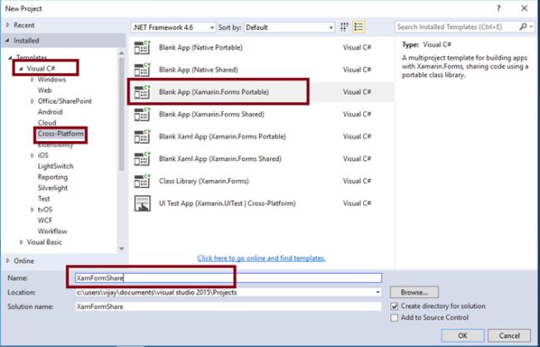Toggle Create directory for solution checkbox
This screenshot has width=540, height=347.
[395, 306]
